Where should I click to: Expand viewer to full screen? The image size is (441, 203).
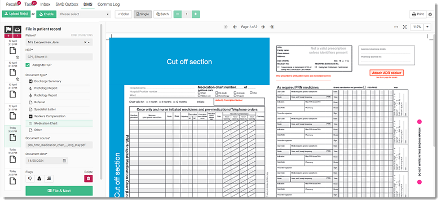coord(405,27)
